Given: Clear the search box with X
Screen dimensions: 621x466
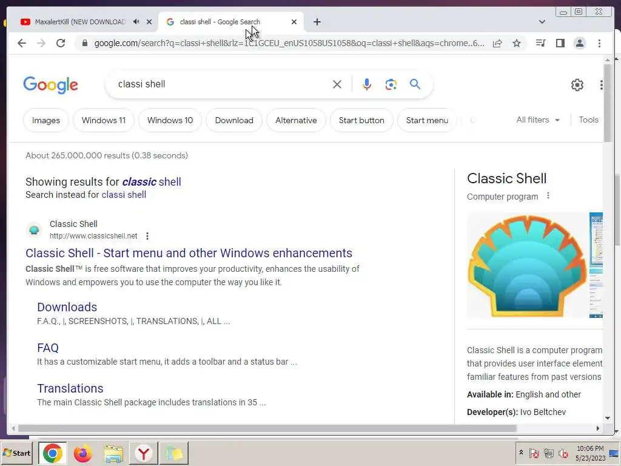Looking at the screenshot, I should click(x=337, y=84).
